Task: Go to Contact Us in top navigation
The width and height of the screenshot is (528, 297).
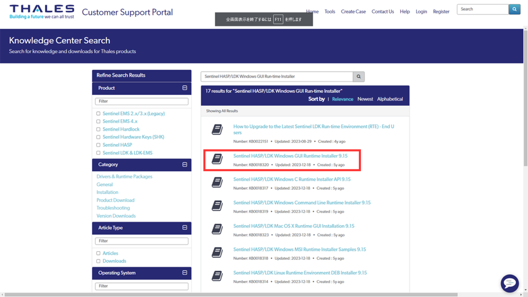Action: click(383, 11)
